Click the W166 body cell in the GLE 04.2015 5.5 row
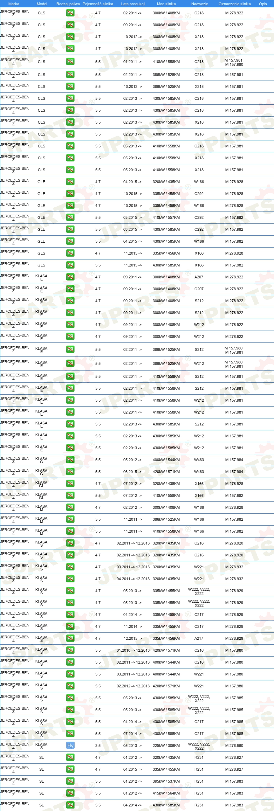 tap(199, 241)
